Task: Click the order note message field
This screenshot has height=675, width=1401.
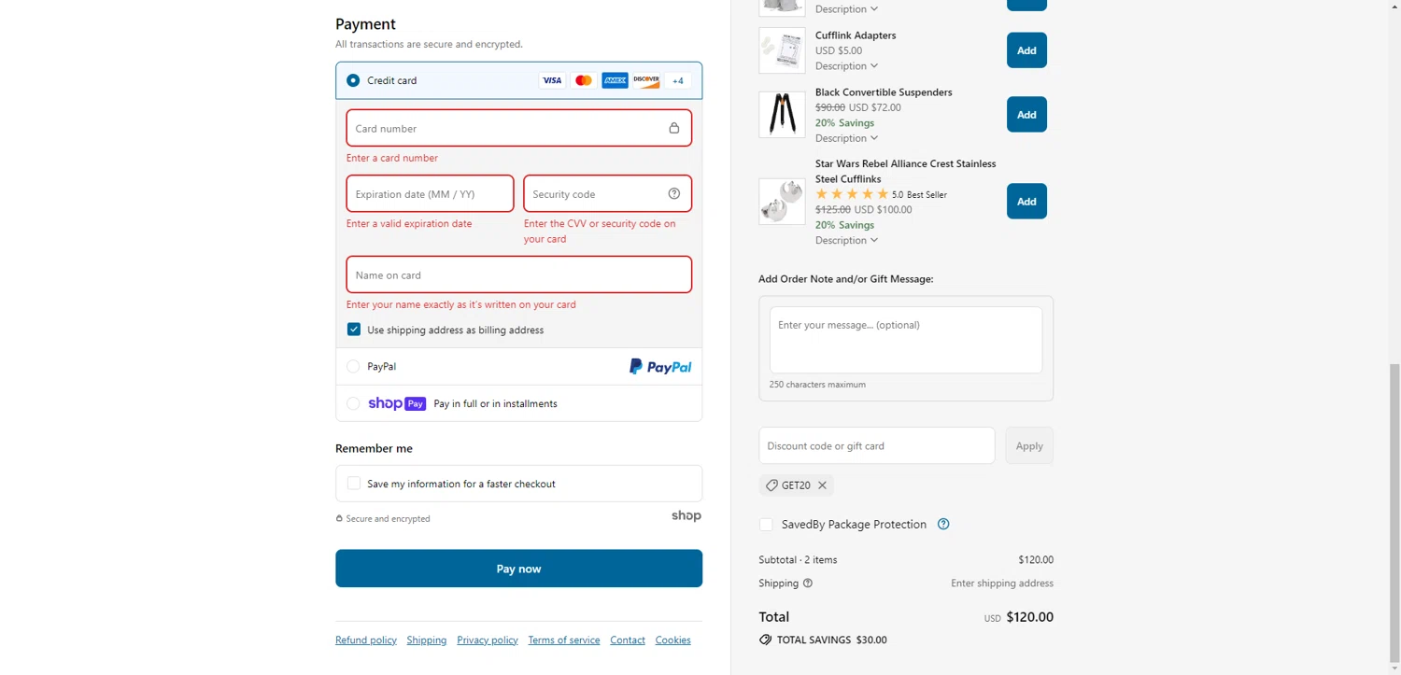Action: (x=905, y=339)
